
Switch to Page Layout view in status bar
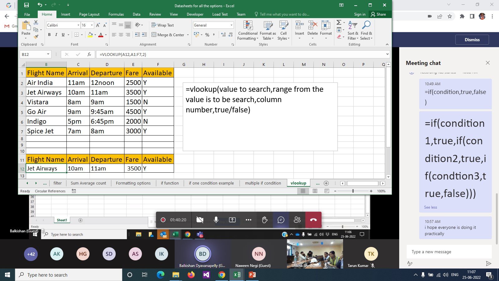[x=315, y=191]
